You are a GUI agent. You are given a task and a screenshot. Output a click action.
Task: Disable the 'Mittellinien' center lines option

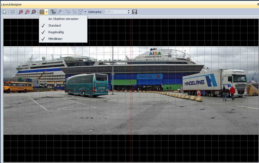pyautogui.click(x=55, y=39)
